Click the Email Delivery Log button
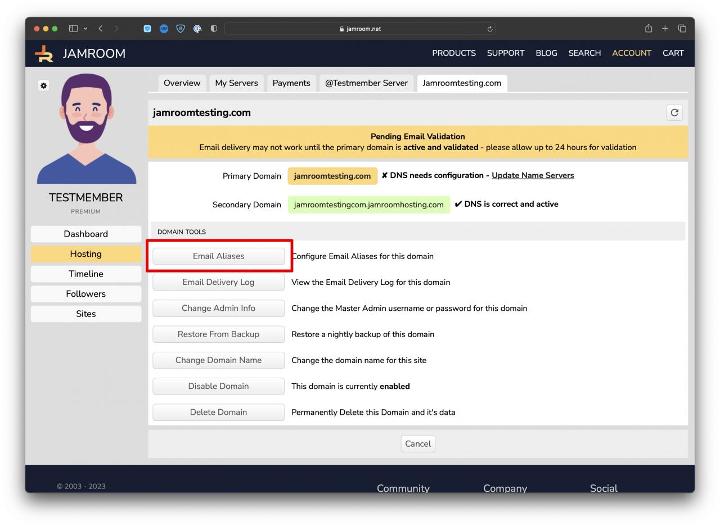This screenshot has height=526, width=720. 218,282
